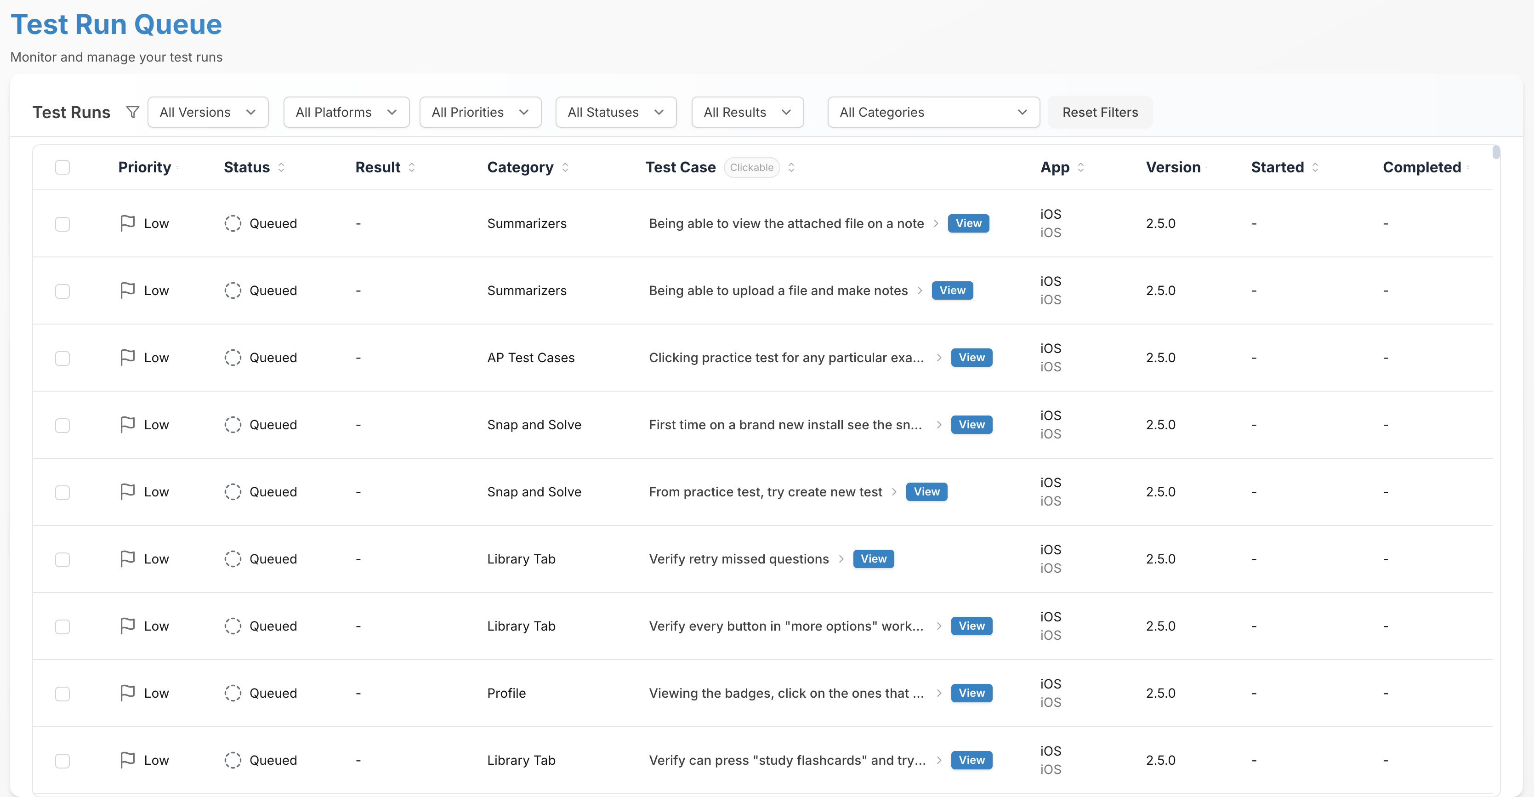The width and height of the screenshot is (1534, 797).
Task: Expand the All Platforms filter dropdown
Action: 346,112
